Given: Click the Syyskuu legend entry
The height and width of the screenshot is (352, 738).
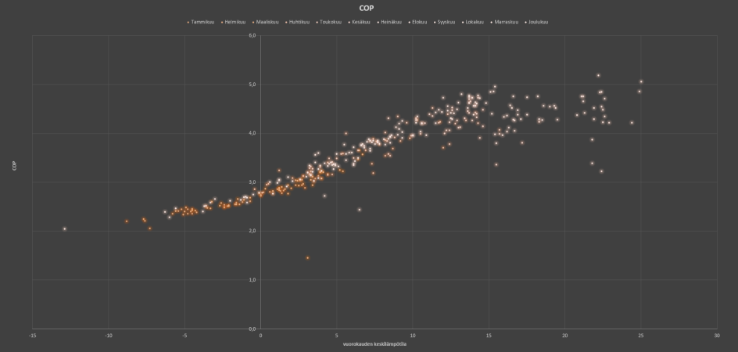Looking at the screenshot, I should pyautogui.click(x=444, y=22).
